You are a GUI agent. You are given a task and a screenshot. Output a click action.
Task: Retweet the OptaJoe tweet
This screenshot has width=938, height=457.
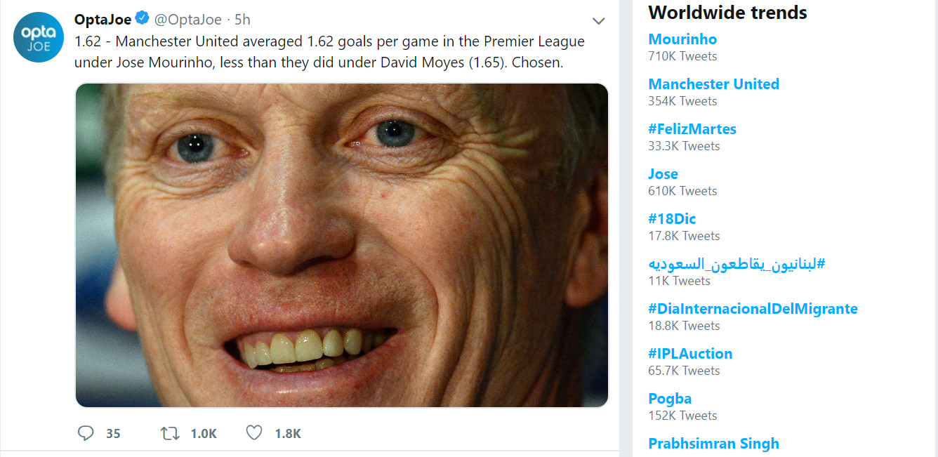[x=170, y=433]
